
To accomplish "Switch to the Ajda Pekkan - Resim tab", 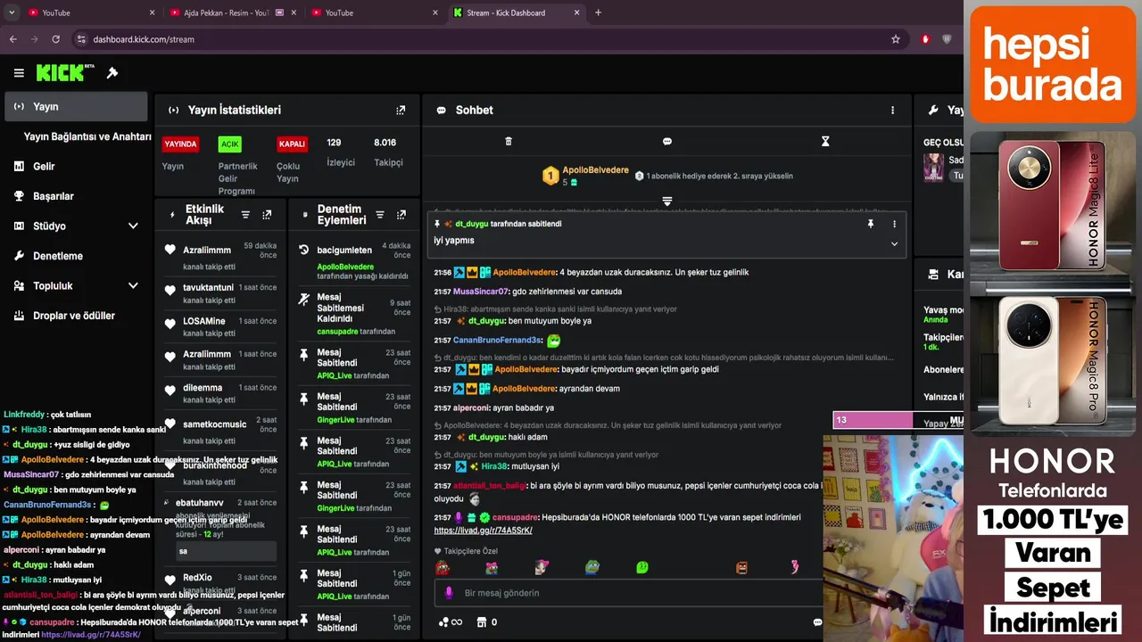I will 232,12.
